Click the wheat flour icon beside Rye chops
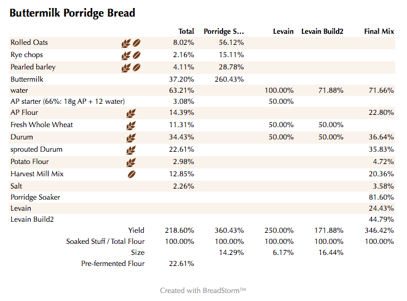Viewport: 407px width, 301px height. tap(126, 55)
